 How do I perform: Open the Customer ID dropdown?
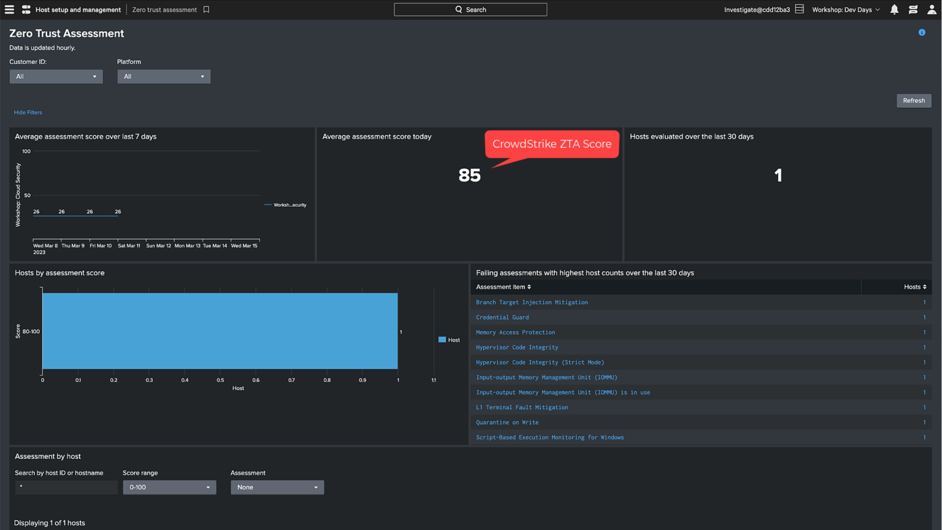point(56,76)
